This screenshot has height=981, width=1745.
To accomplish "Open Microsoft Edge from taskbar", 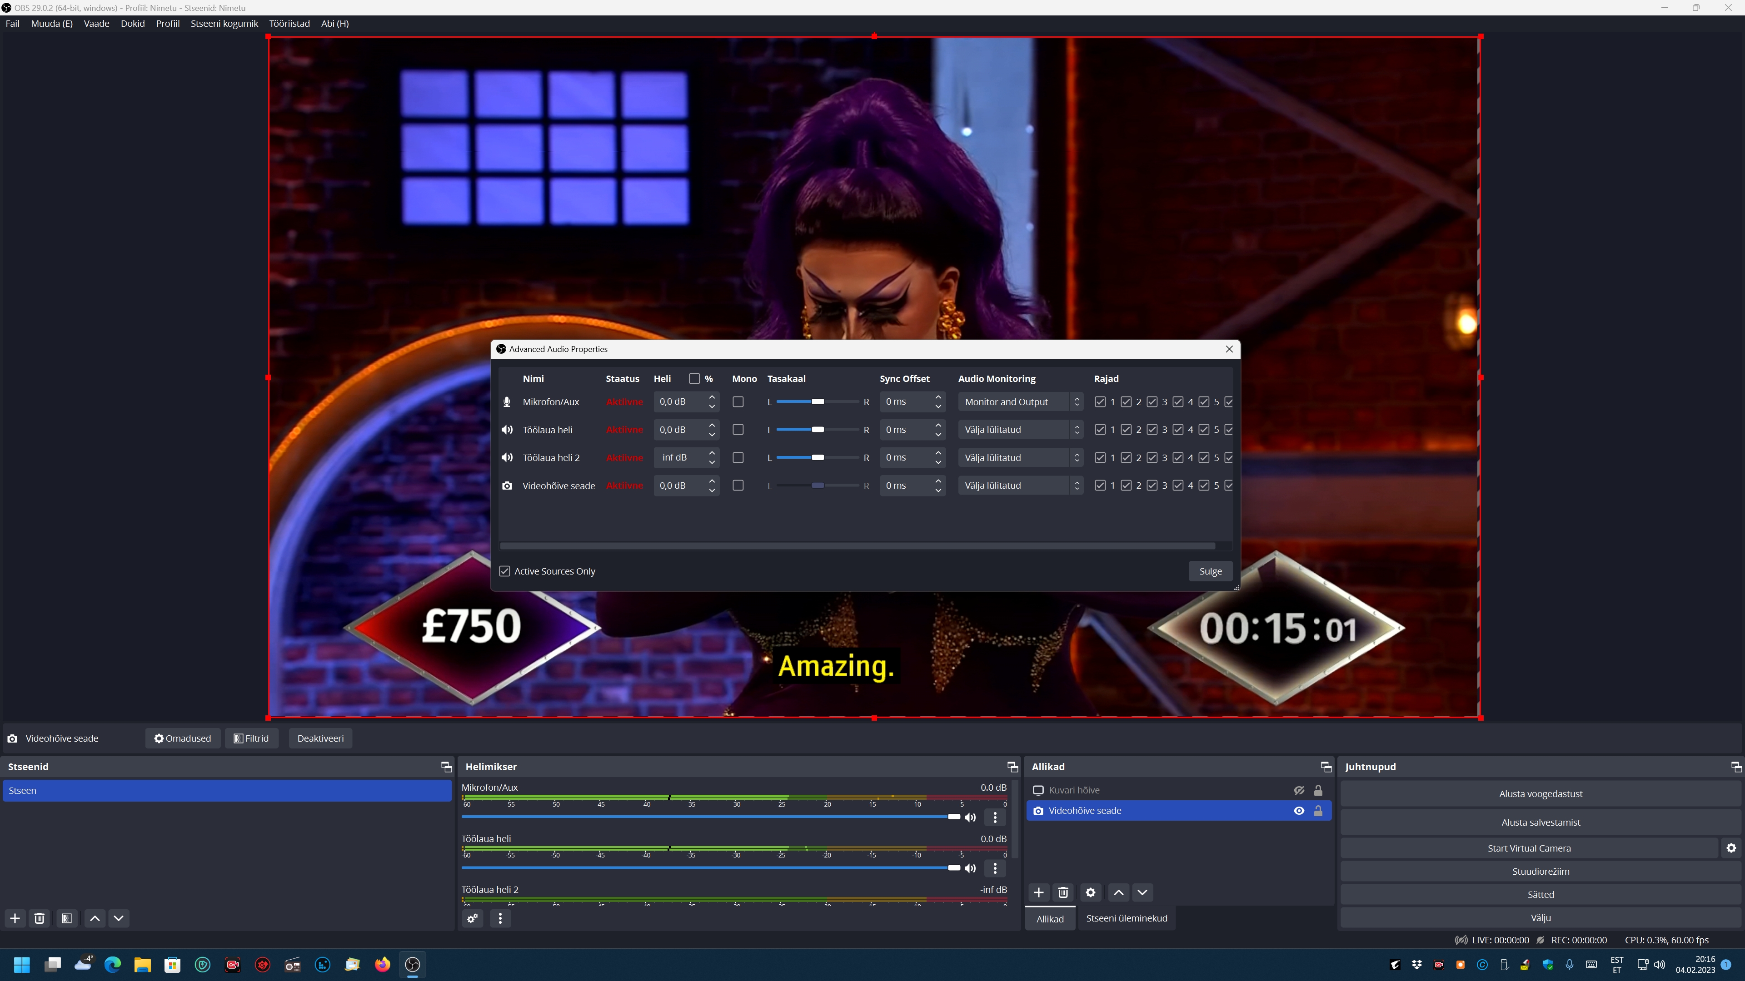I will (112, 964).
